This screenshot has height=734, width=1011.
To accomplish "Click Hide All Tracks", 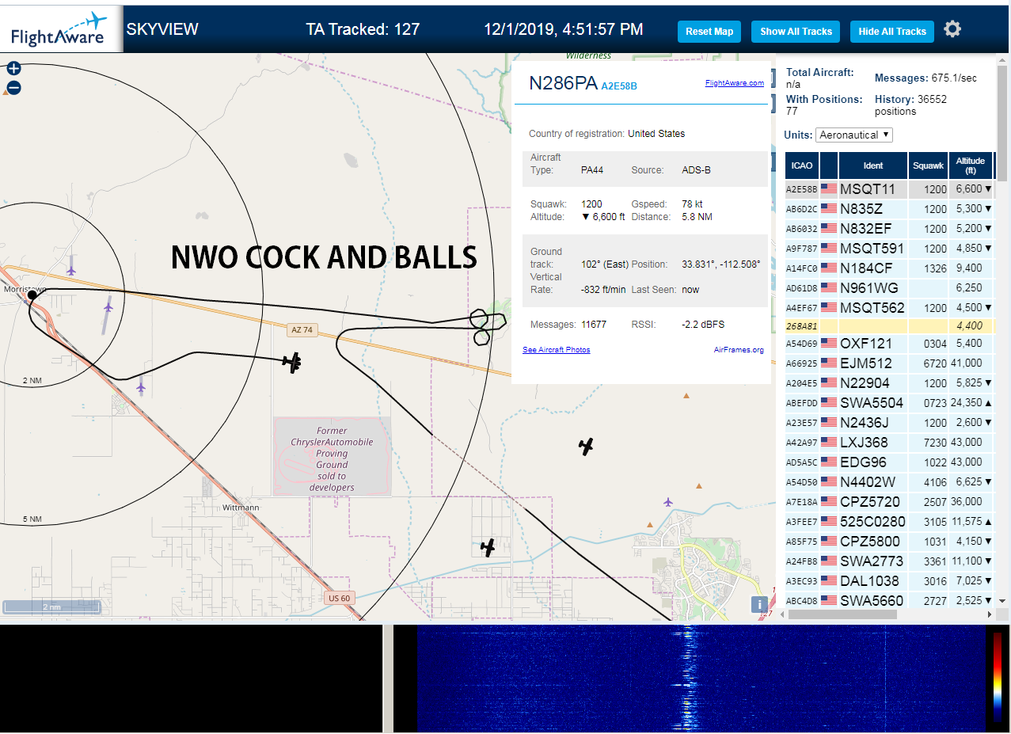I will click(892, 32).
